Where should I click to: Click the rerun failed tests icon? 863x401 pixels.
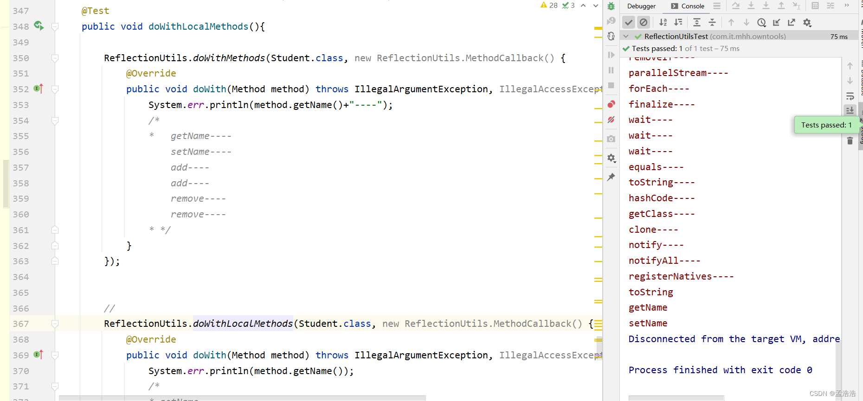click(611, 21)
